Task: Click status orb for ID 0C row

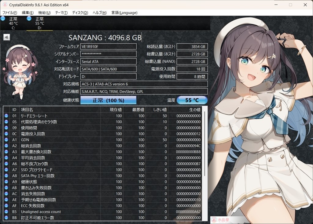Action: (6, 134)
